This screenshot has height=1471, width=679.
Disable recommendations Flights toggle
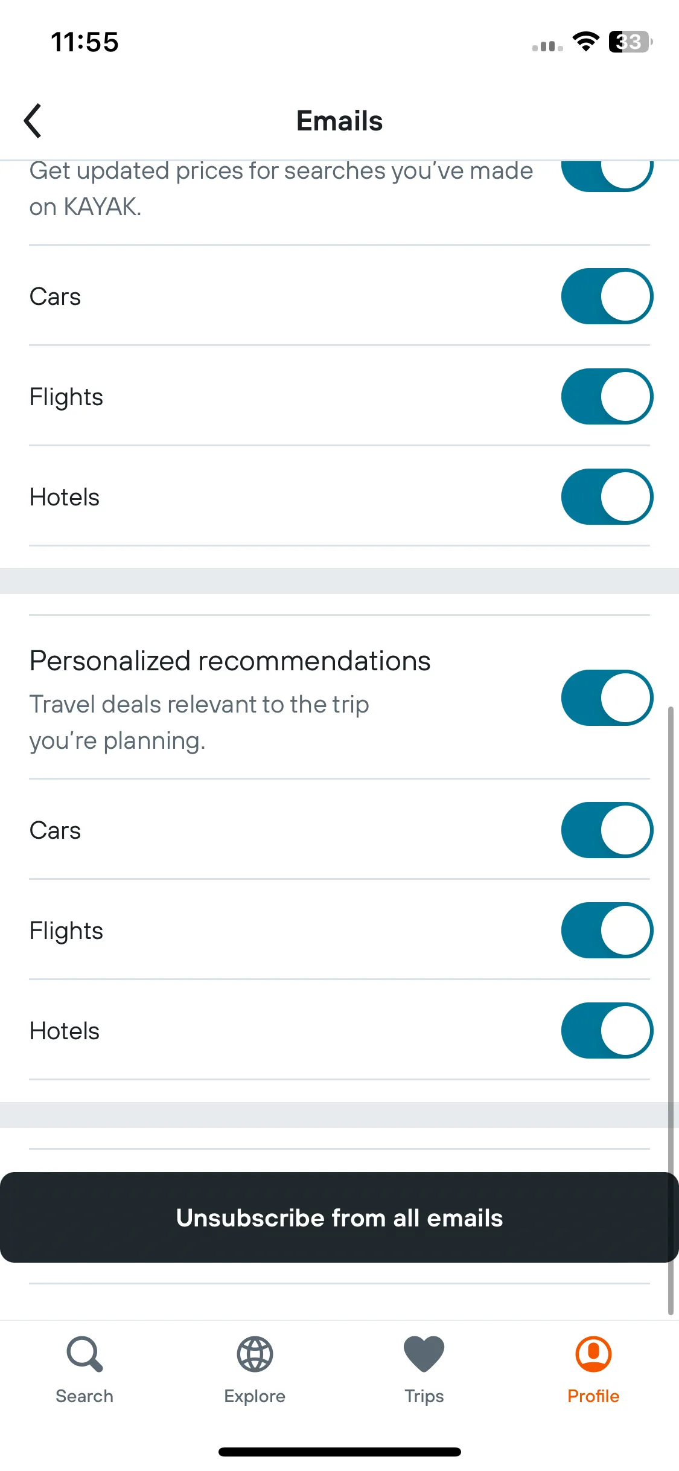click(607, 931)
